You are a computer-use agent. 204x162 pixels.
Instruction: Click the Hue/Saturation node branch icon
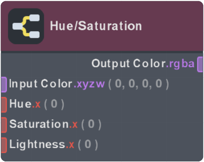(x=26, y=26)
